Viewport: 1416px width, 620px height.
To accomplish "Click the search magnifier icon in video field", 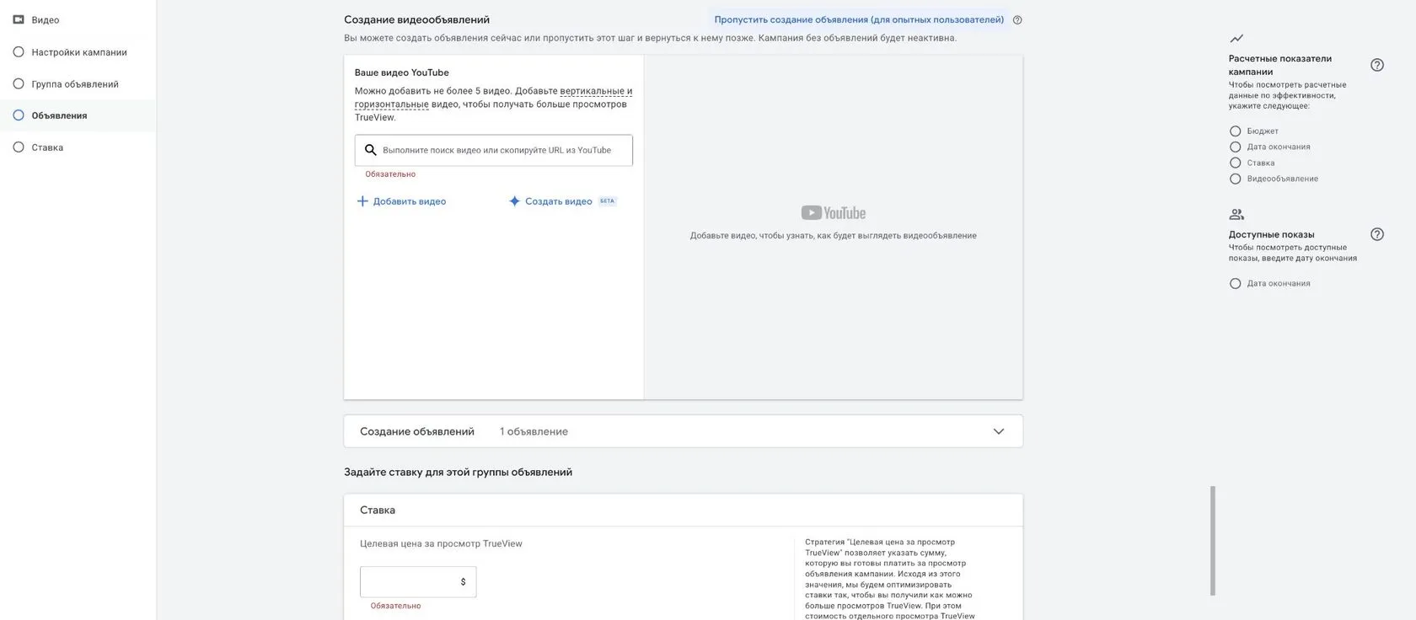I will pos(370,150).
